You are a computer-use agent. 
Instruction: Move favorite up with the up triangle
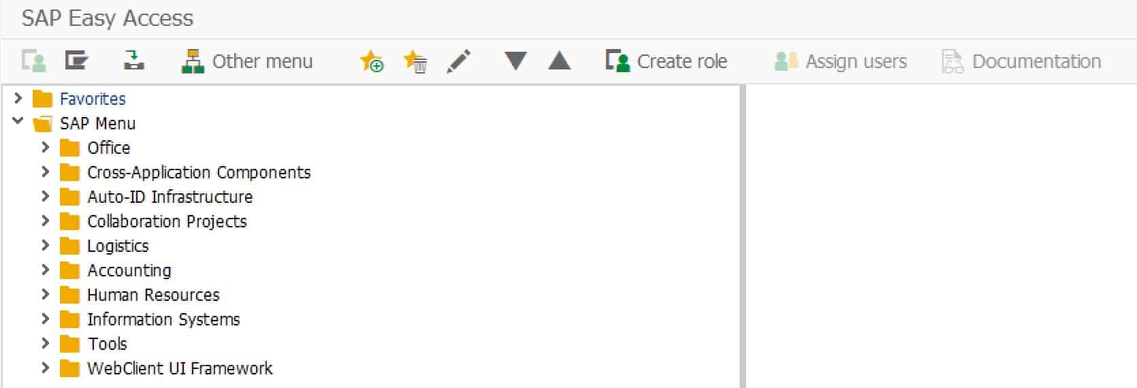(559, 61)
